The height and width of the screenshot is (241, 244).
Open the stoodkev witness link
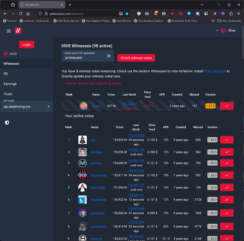(x=97, y=152)
